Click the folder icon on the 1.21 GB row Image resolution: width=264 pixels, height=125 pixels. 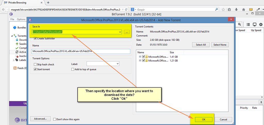[146, 61]
